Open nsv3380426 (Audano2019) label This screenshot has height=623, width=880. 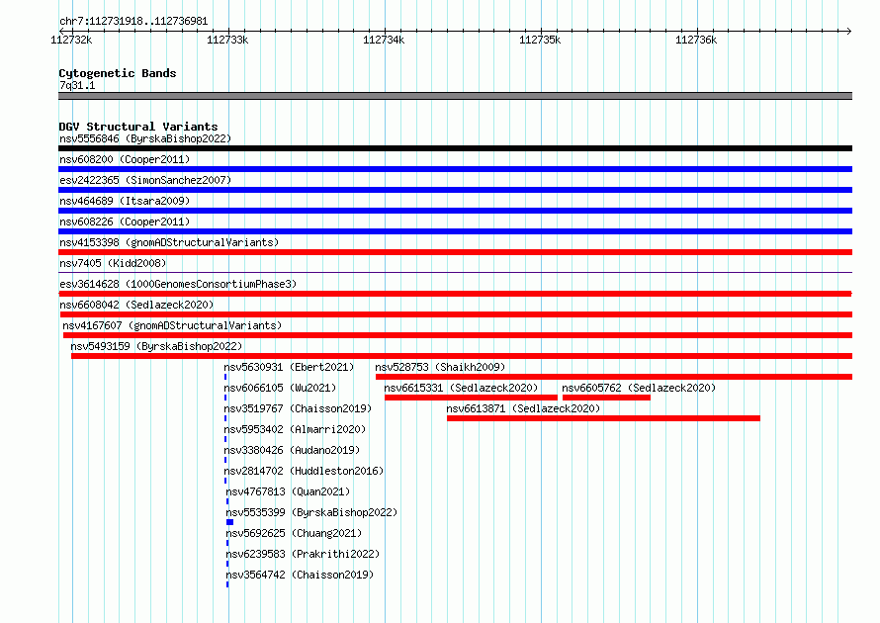click(292, 450)
